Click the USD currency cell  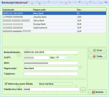pos(92,17)
